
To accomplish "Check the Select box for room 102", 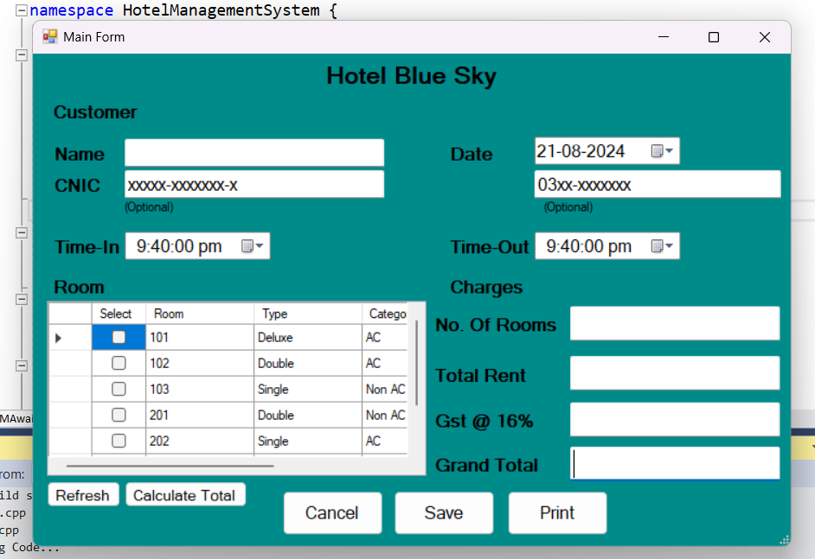I will (119, 364).
